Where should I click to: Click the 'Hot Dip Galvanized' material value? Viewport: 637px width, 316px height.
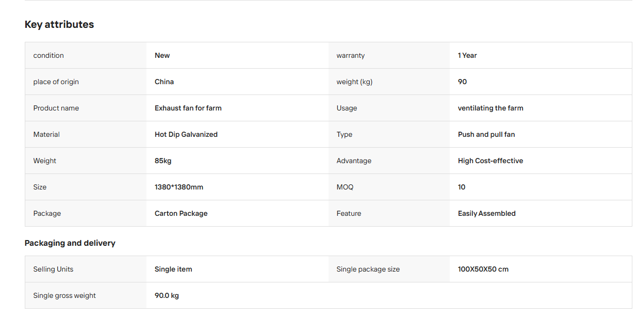coord(186,134)
